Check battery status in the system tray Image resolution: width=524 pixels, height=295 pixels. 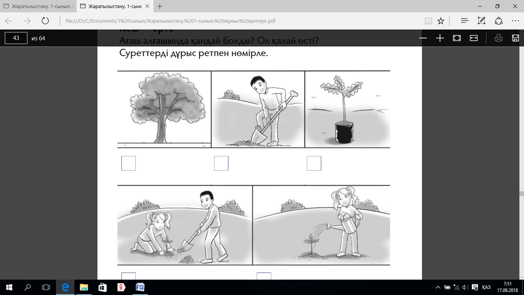447,287
